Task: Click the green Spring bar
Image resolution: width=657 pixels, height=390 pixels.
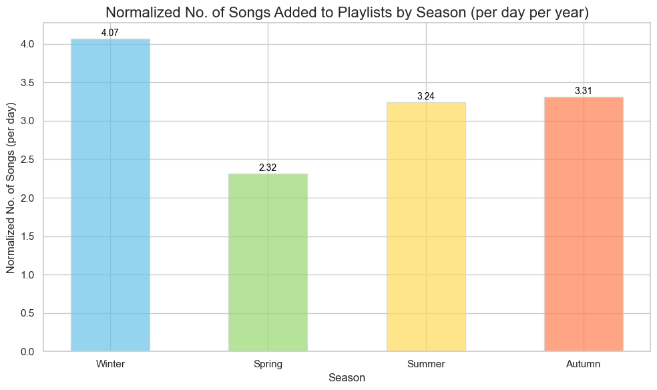Action: (268, 262)
